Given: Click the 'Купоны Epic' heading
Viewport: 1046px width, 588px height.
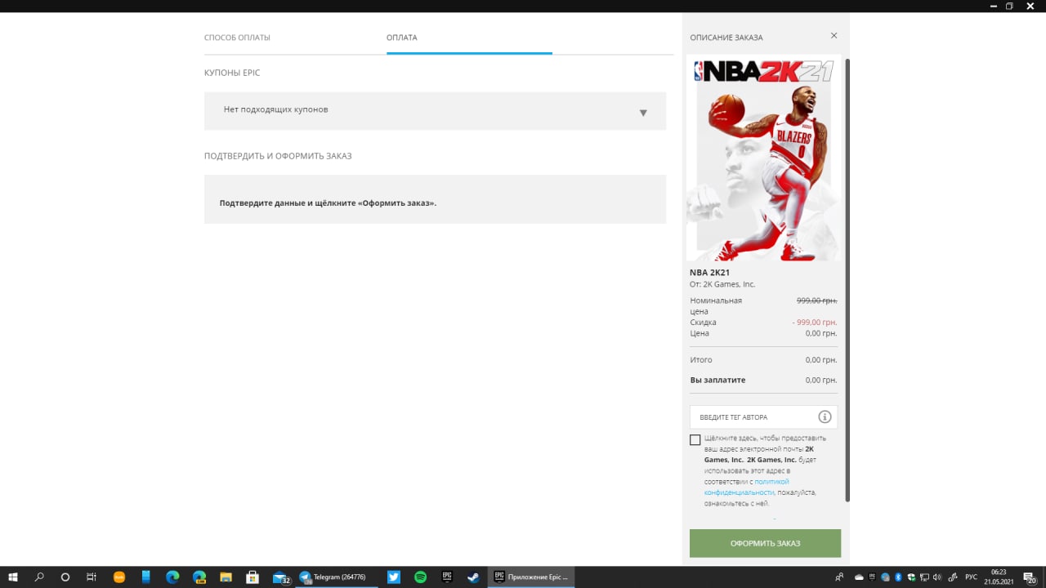Looking at the screenshot, I should click(x=232, y=73).
